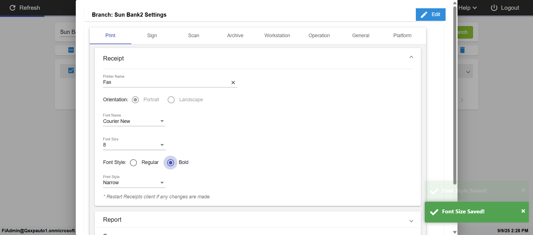Image resolution: width=533 pixels, height=235 pixels.
Task: Click the pencil Edit button
Action: (430, 14)
